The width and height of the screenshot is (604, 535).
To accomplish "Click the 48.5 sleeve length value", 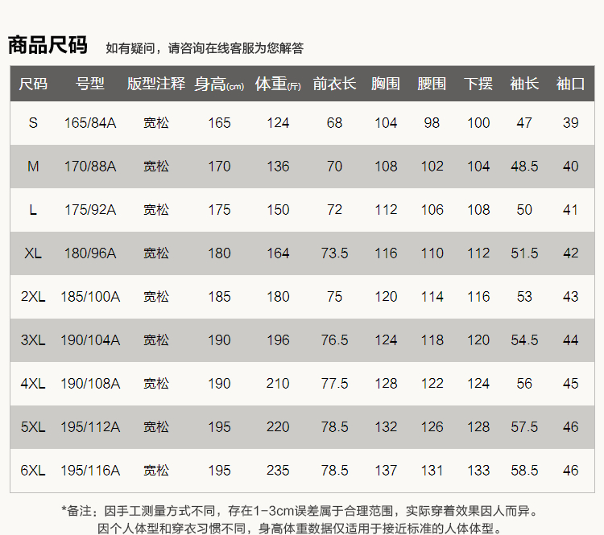I will 524,167.
